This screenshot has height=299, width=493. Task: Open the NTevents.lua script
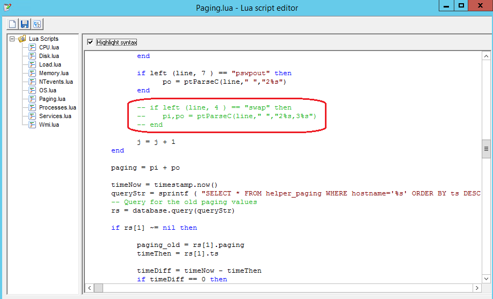(x=56, y=82)
